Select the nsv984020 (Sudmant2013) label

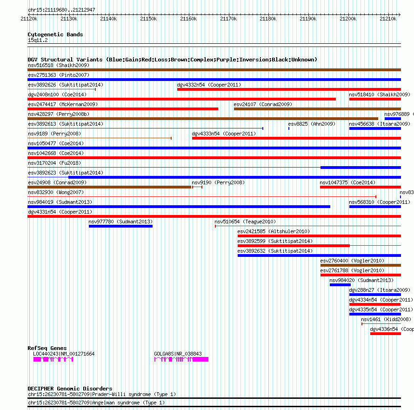tap(361, 280)
